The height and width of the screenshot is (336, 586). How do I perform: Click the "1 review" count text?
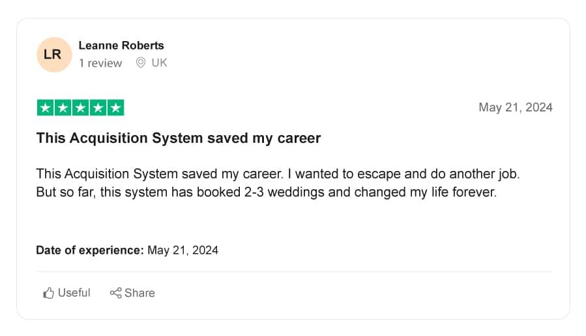100,63
